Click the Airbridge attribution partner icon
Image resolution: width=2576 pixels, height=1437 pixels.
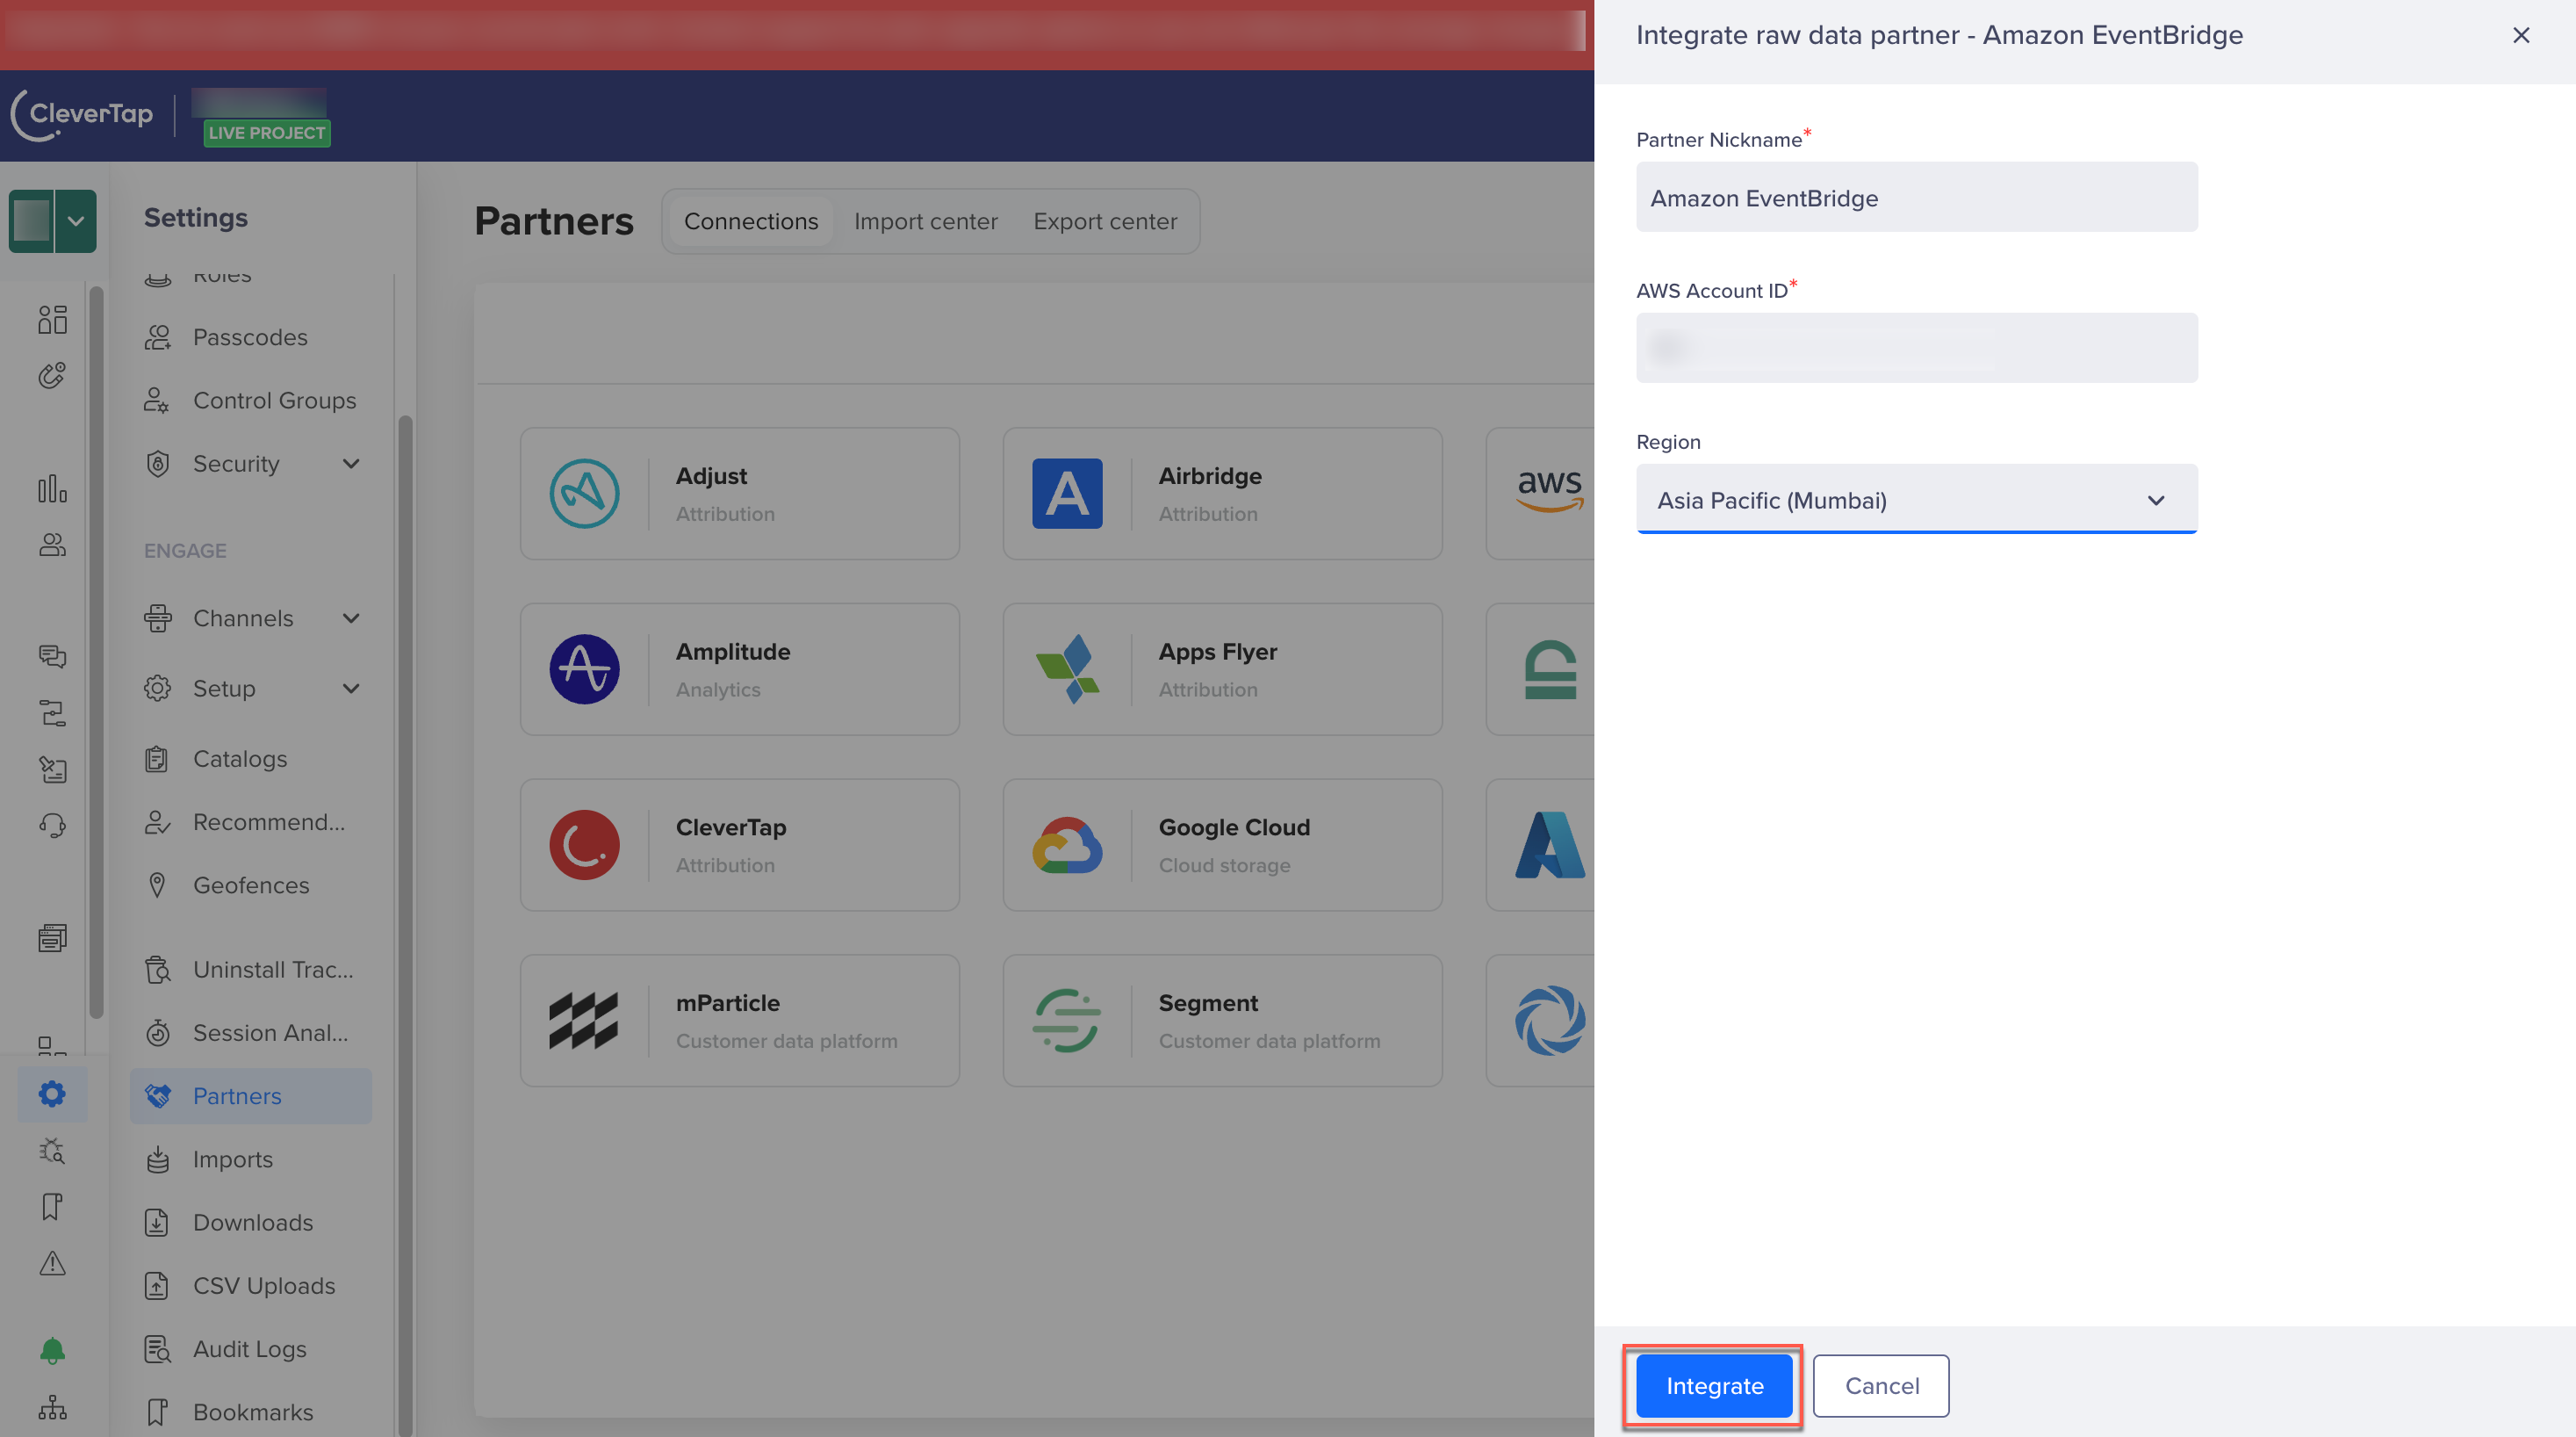[1068, 492]
